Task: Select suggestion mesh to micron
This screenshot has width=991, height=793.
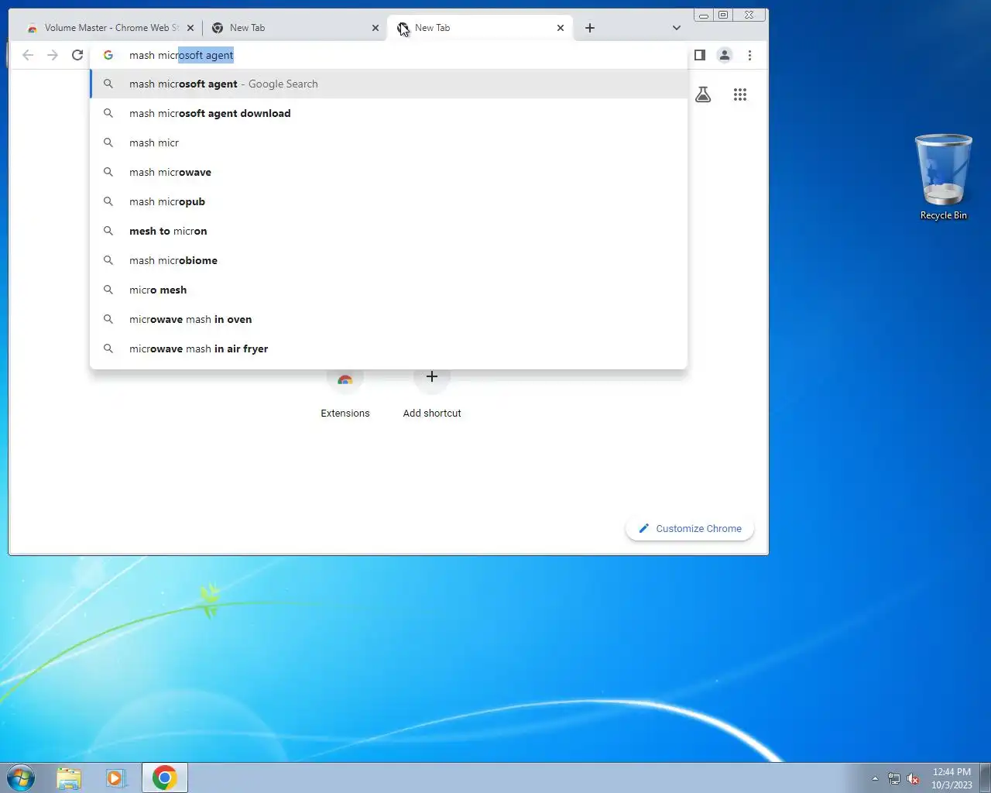Action: click(x=389, y=231)
